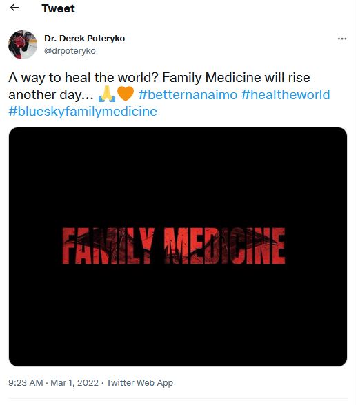
Task: Follow the #blueskyfamilymedicine hashtag link
Action: click(x=83, y=112)
